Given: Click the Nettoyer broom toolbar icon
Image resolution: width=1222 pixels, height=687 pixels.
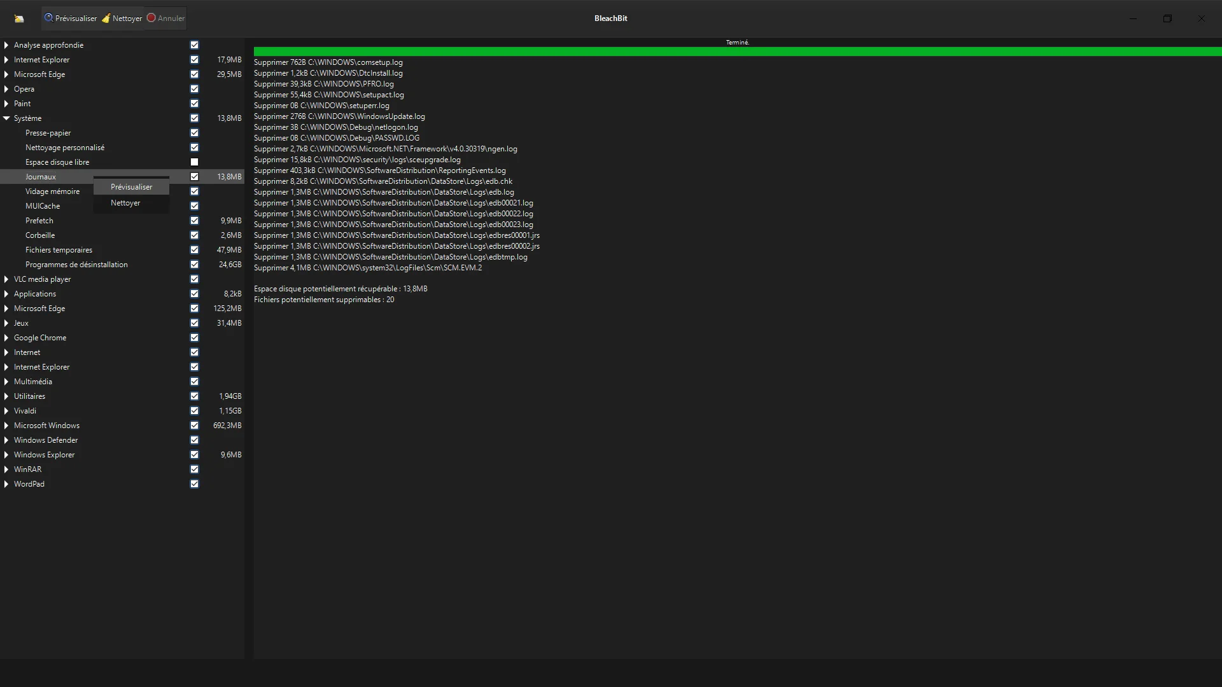Looking at the screenshot, I should point(106,18).
